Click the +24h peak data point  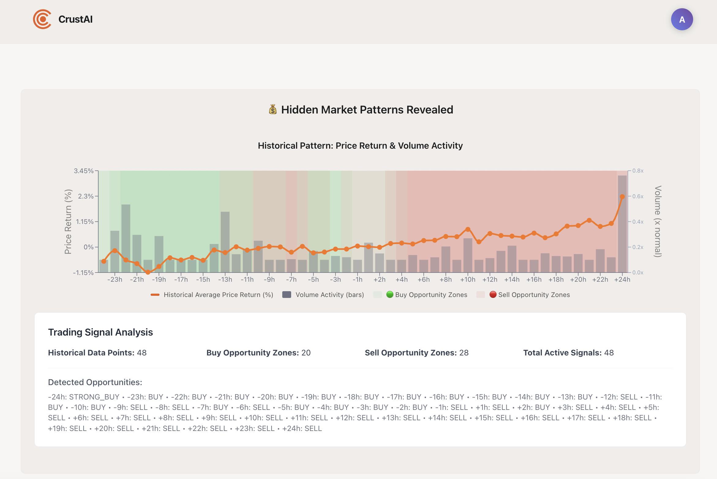(622, 197)
